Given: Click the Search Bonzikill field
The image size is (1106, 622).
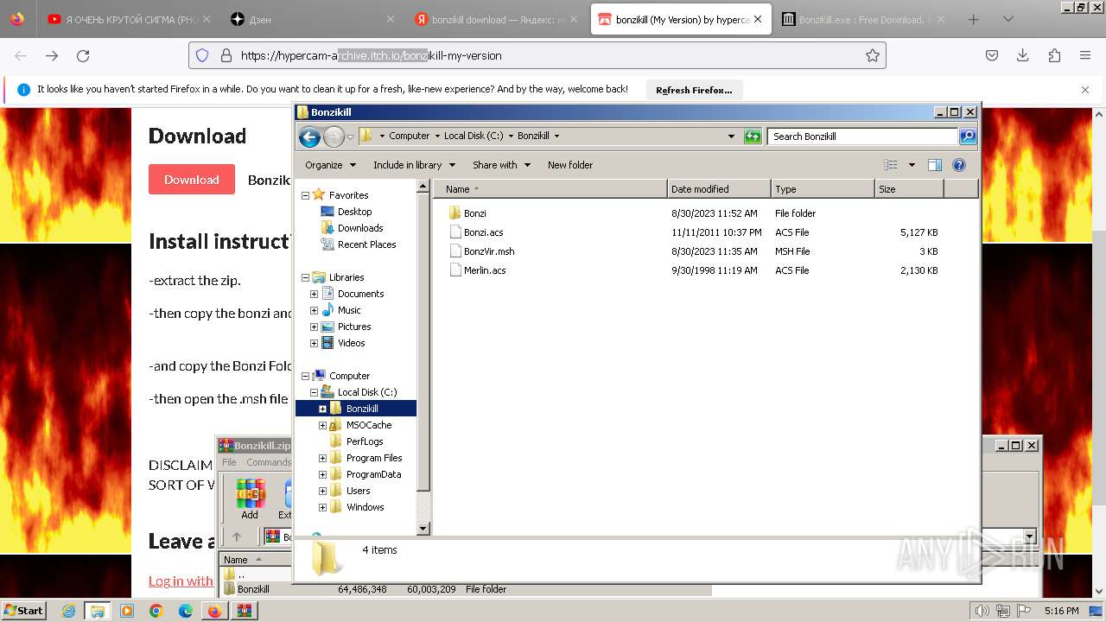Looking at the screenshot, I should (862, 136).
